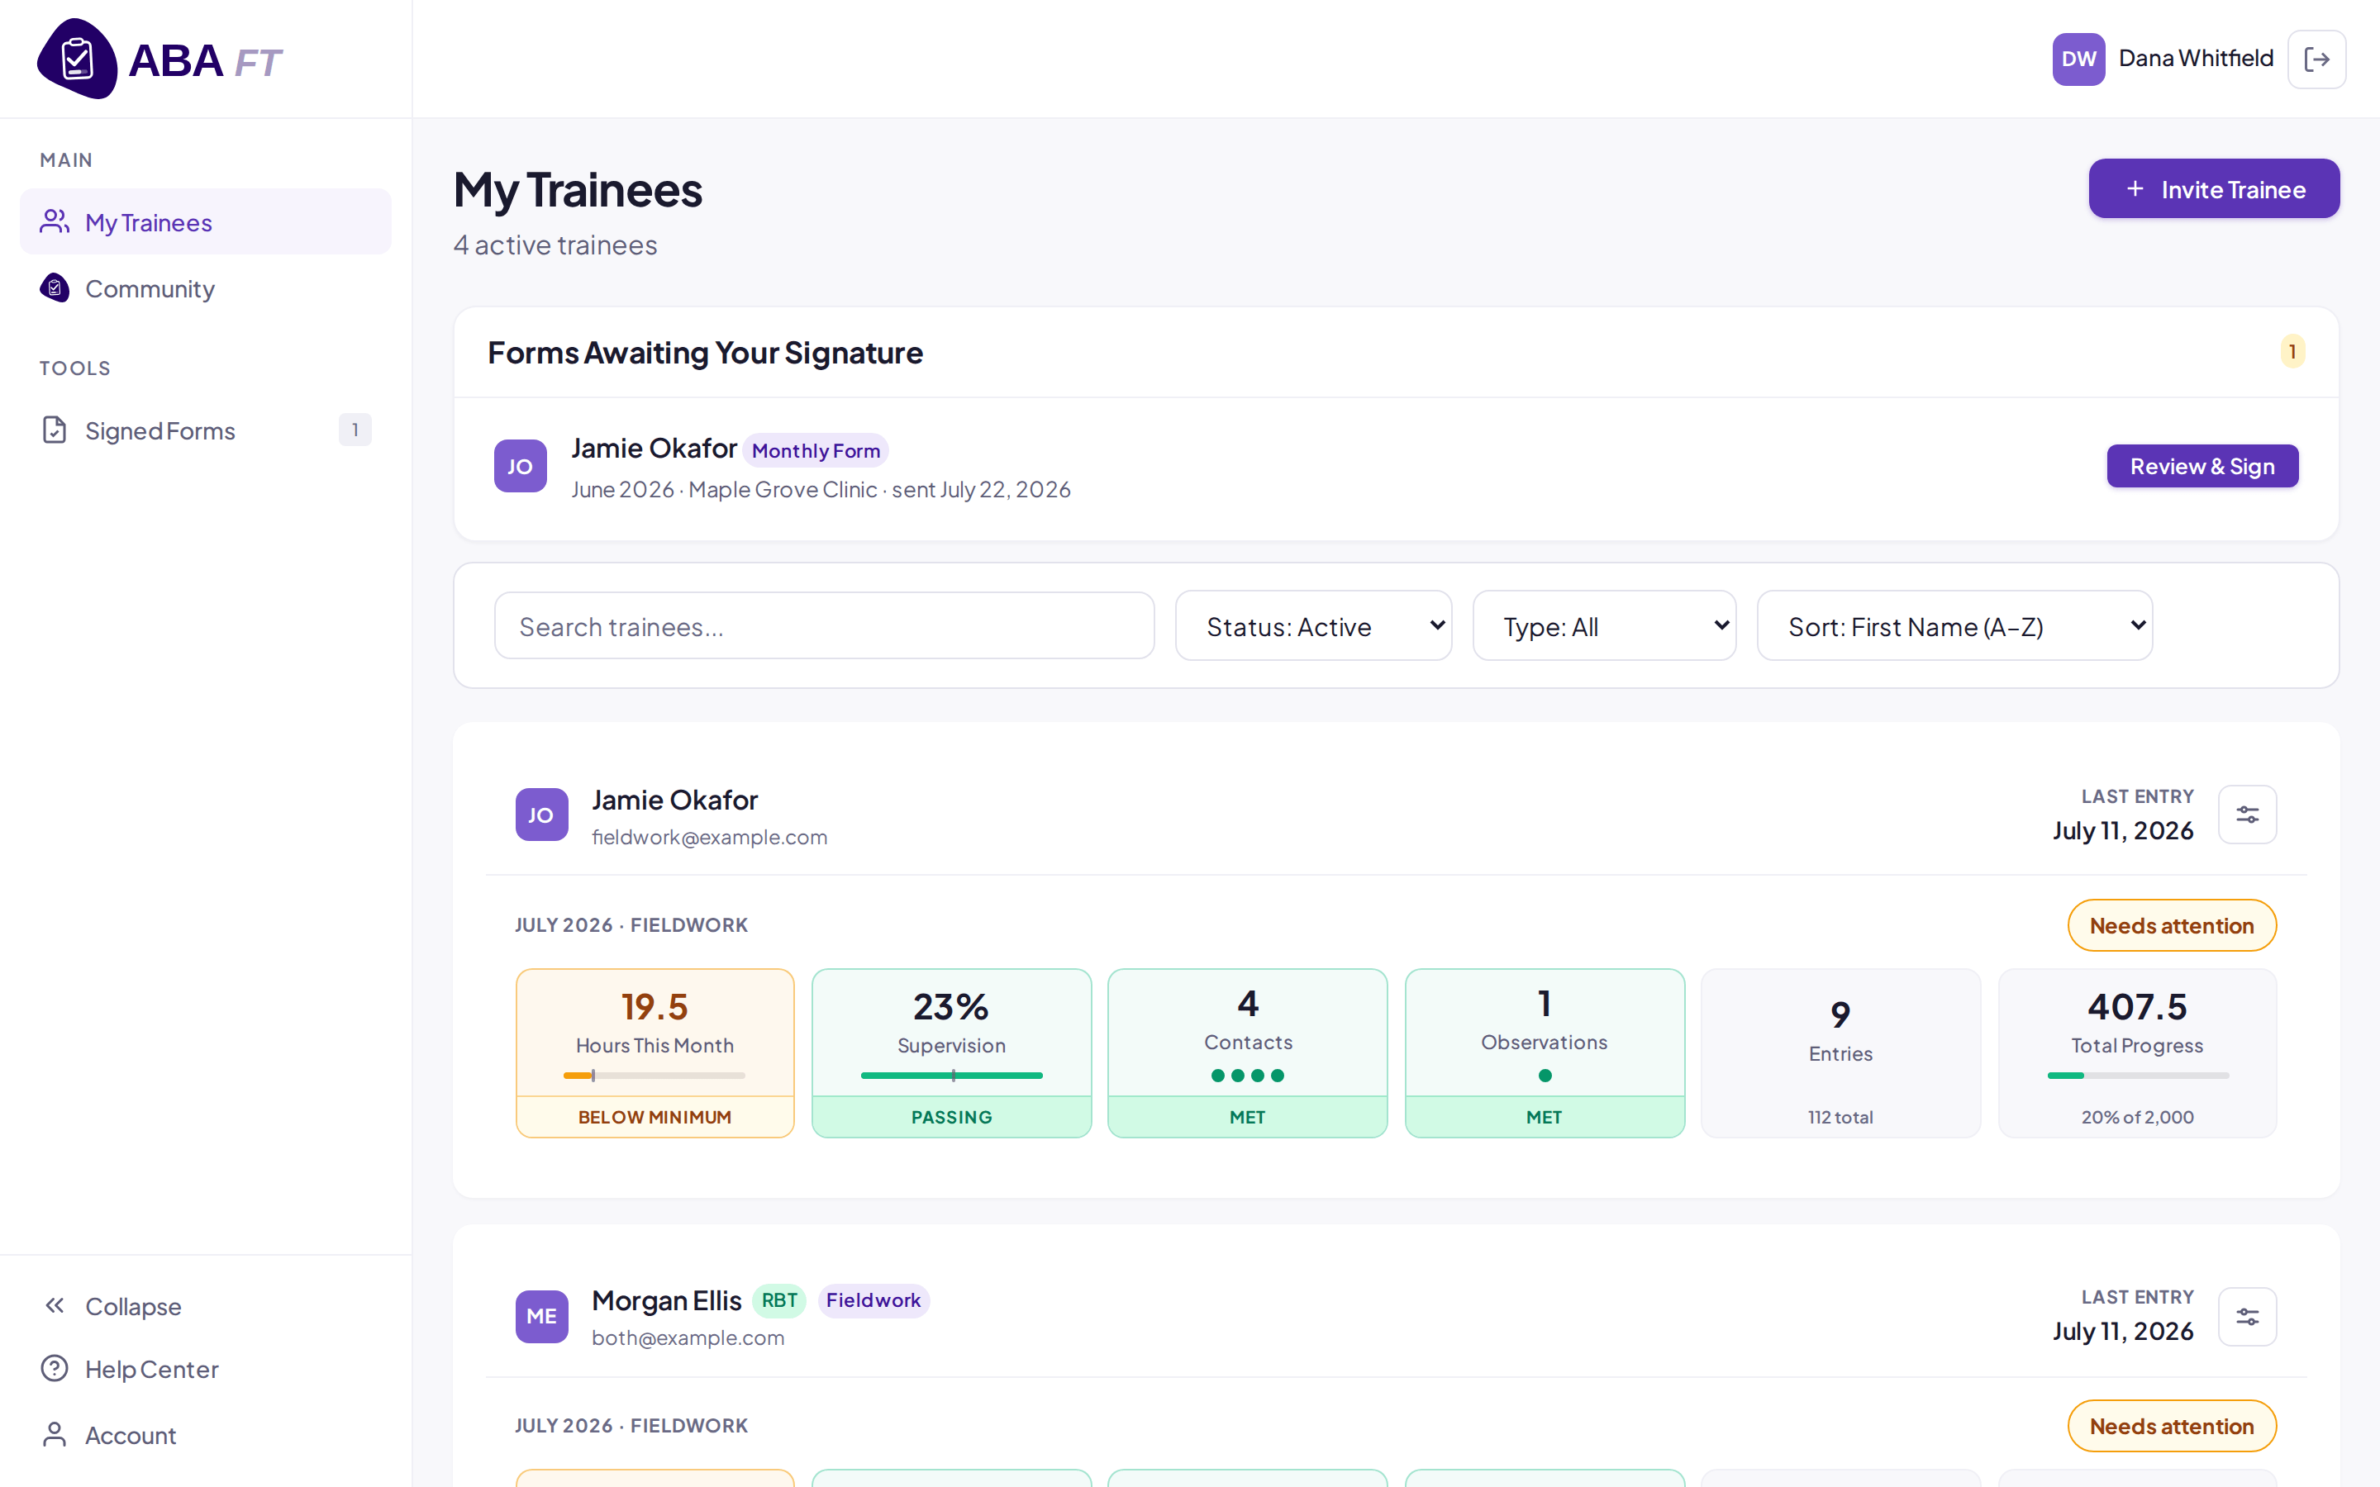Click the Collapse double-chevron icon
The width and height of the screenshot is (2380, 1487).
55,1305
